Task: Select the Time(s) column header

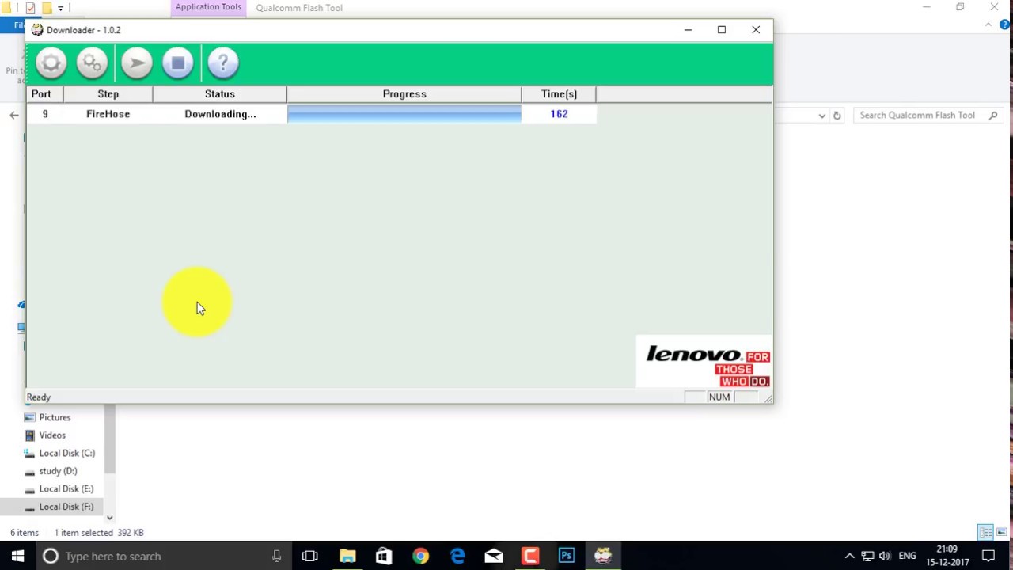Action: coord(559,94)
